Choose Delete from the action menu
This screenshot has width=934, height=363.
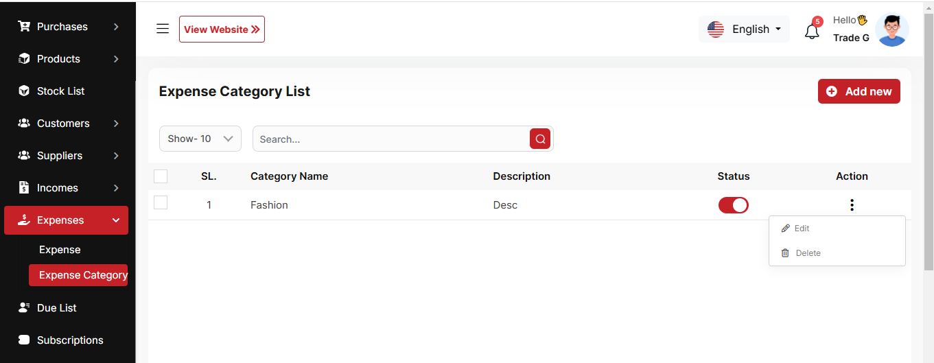coord(807,253)
